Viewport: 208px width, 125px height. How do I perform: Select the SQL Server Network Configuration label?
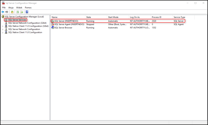click(x=24, y=29)
